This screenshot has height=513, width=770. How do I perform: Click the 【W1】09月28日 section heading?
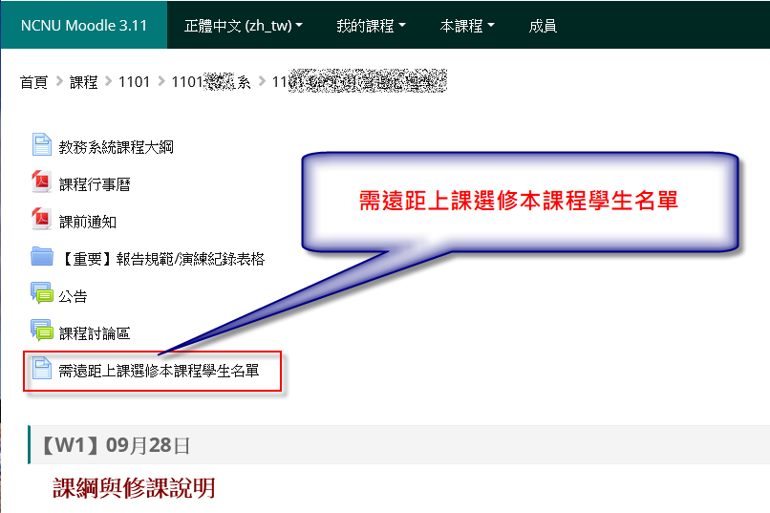[115, 445]
